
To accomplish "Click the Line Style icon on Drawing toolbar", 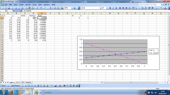I will [x=64, y=85].
